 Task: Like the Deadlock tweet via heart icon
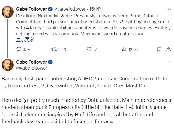(89, 49)
